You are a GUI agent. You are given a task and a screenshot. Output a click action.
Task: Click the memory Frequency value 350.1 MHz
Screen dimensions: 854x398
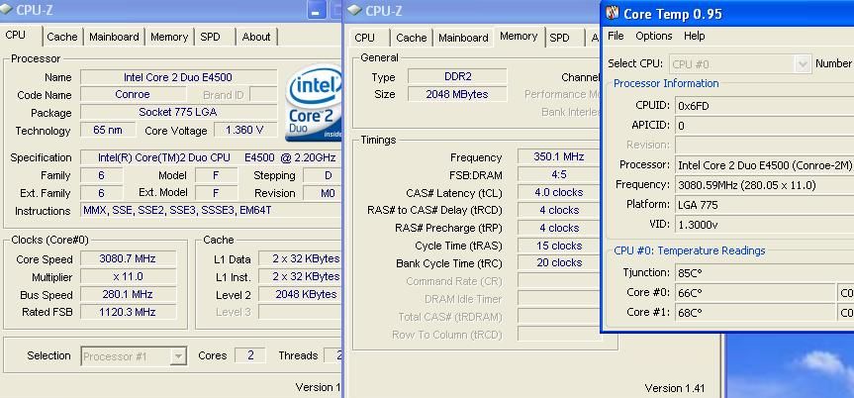pyautogui.click(x=559, y=157)
